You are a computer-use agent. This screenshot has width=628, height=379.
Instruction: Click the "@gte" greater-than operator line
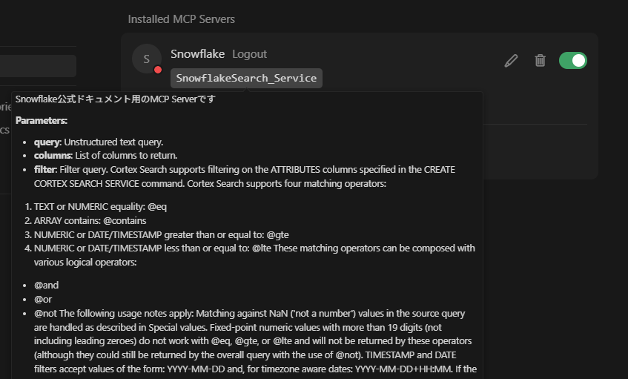point(159,234)
